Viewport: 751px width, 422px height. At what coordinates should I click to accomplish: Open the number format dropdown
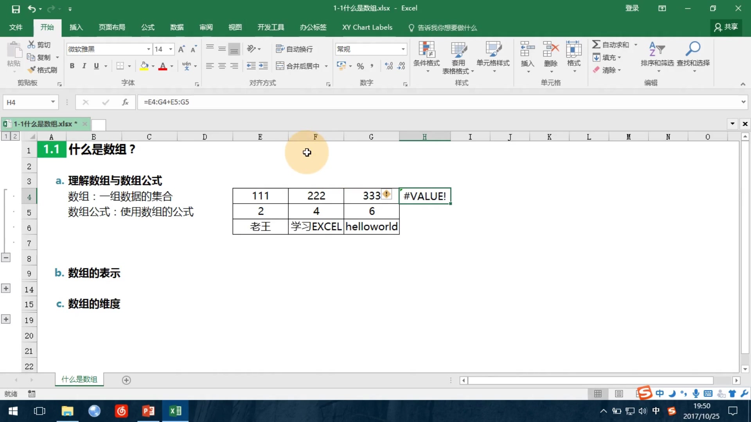403,49
